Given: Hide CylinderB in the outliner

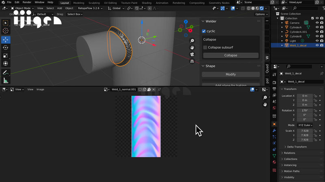Looking at the screenshot, I should [x=317, y=36].
